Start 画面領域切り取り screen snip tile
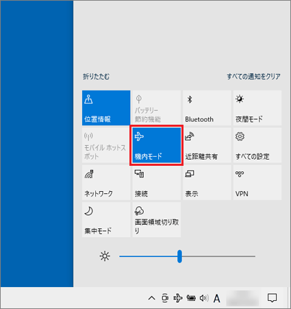This screenshot has width=291, height=309. tap(157, 220)
